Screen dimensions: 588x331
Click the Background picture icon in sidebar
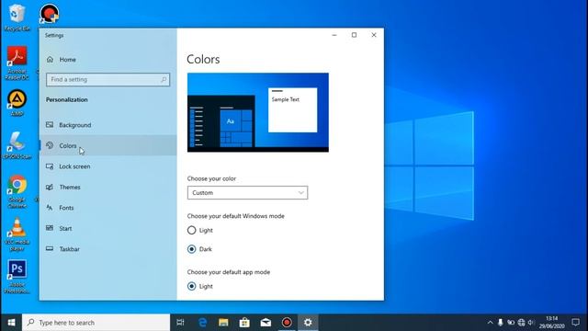point(50,125)
